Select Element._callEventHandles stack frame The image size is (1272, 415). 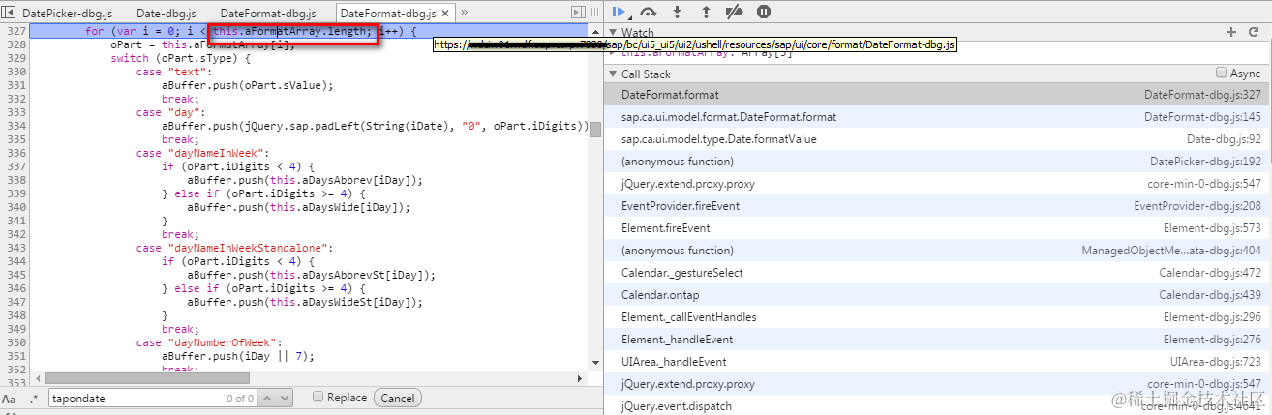(x=937, y=317)
